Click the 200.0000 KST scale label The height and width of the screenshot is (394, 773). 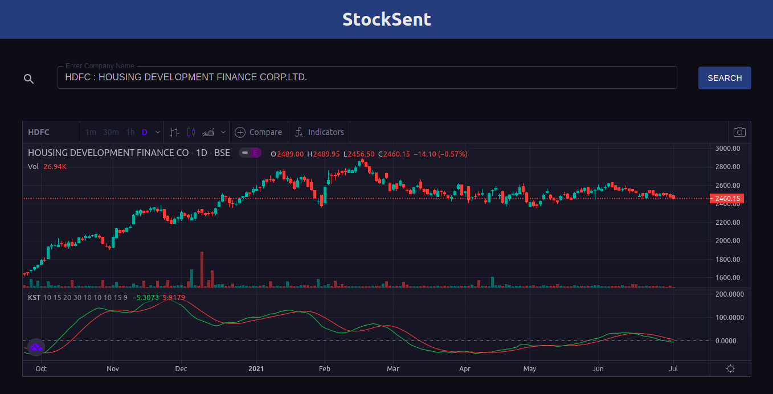click(x=730, y=294)
